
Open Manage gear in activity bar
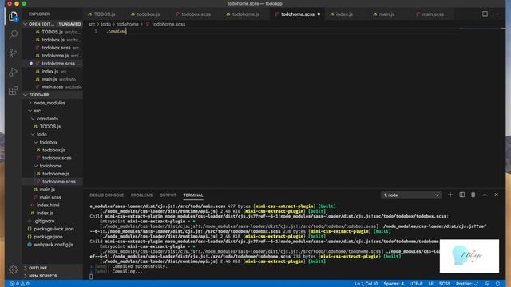coord(14,269)
